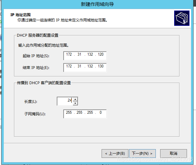Select second octet 31 of end IP

[x=79, y=66]
